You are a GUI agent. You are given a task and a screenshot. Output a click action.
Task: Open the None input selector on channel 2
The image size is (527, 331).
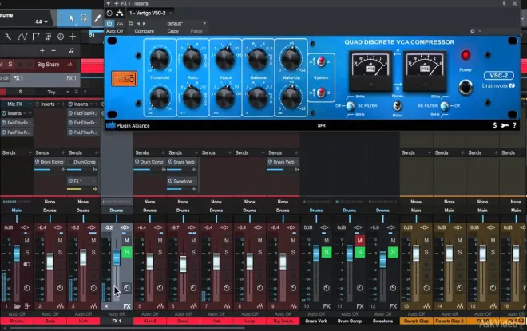(x=50, y=202)
